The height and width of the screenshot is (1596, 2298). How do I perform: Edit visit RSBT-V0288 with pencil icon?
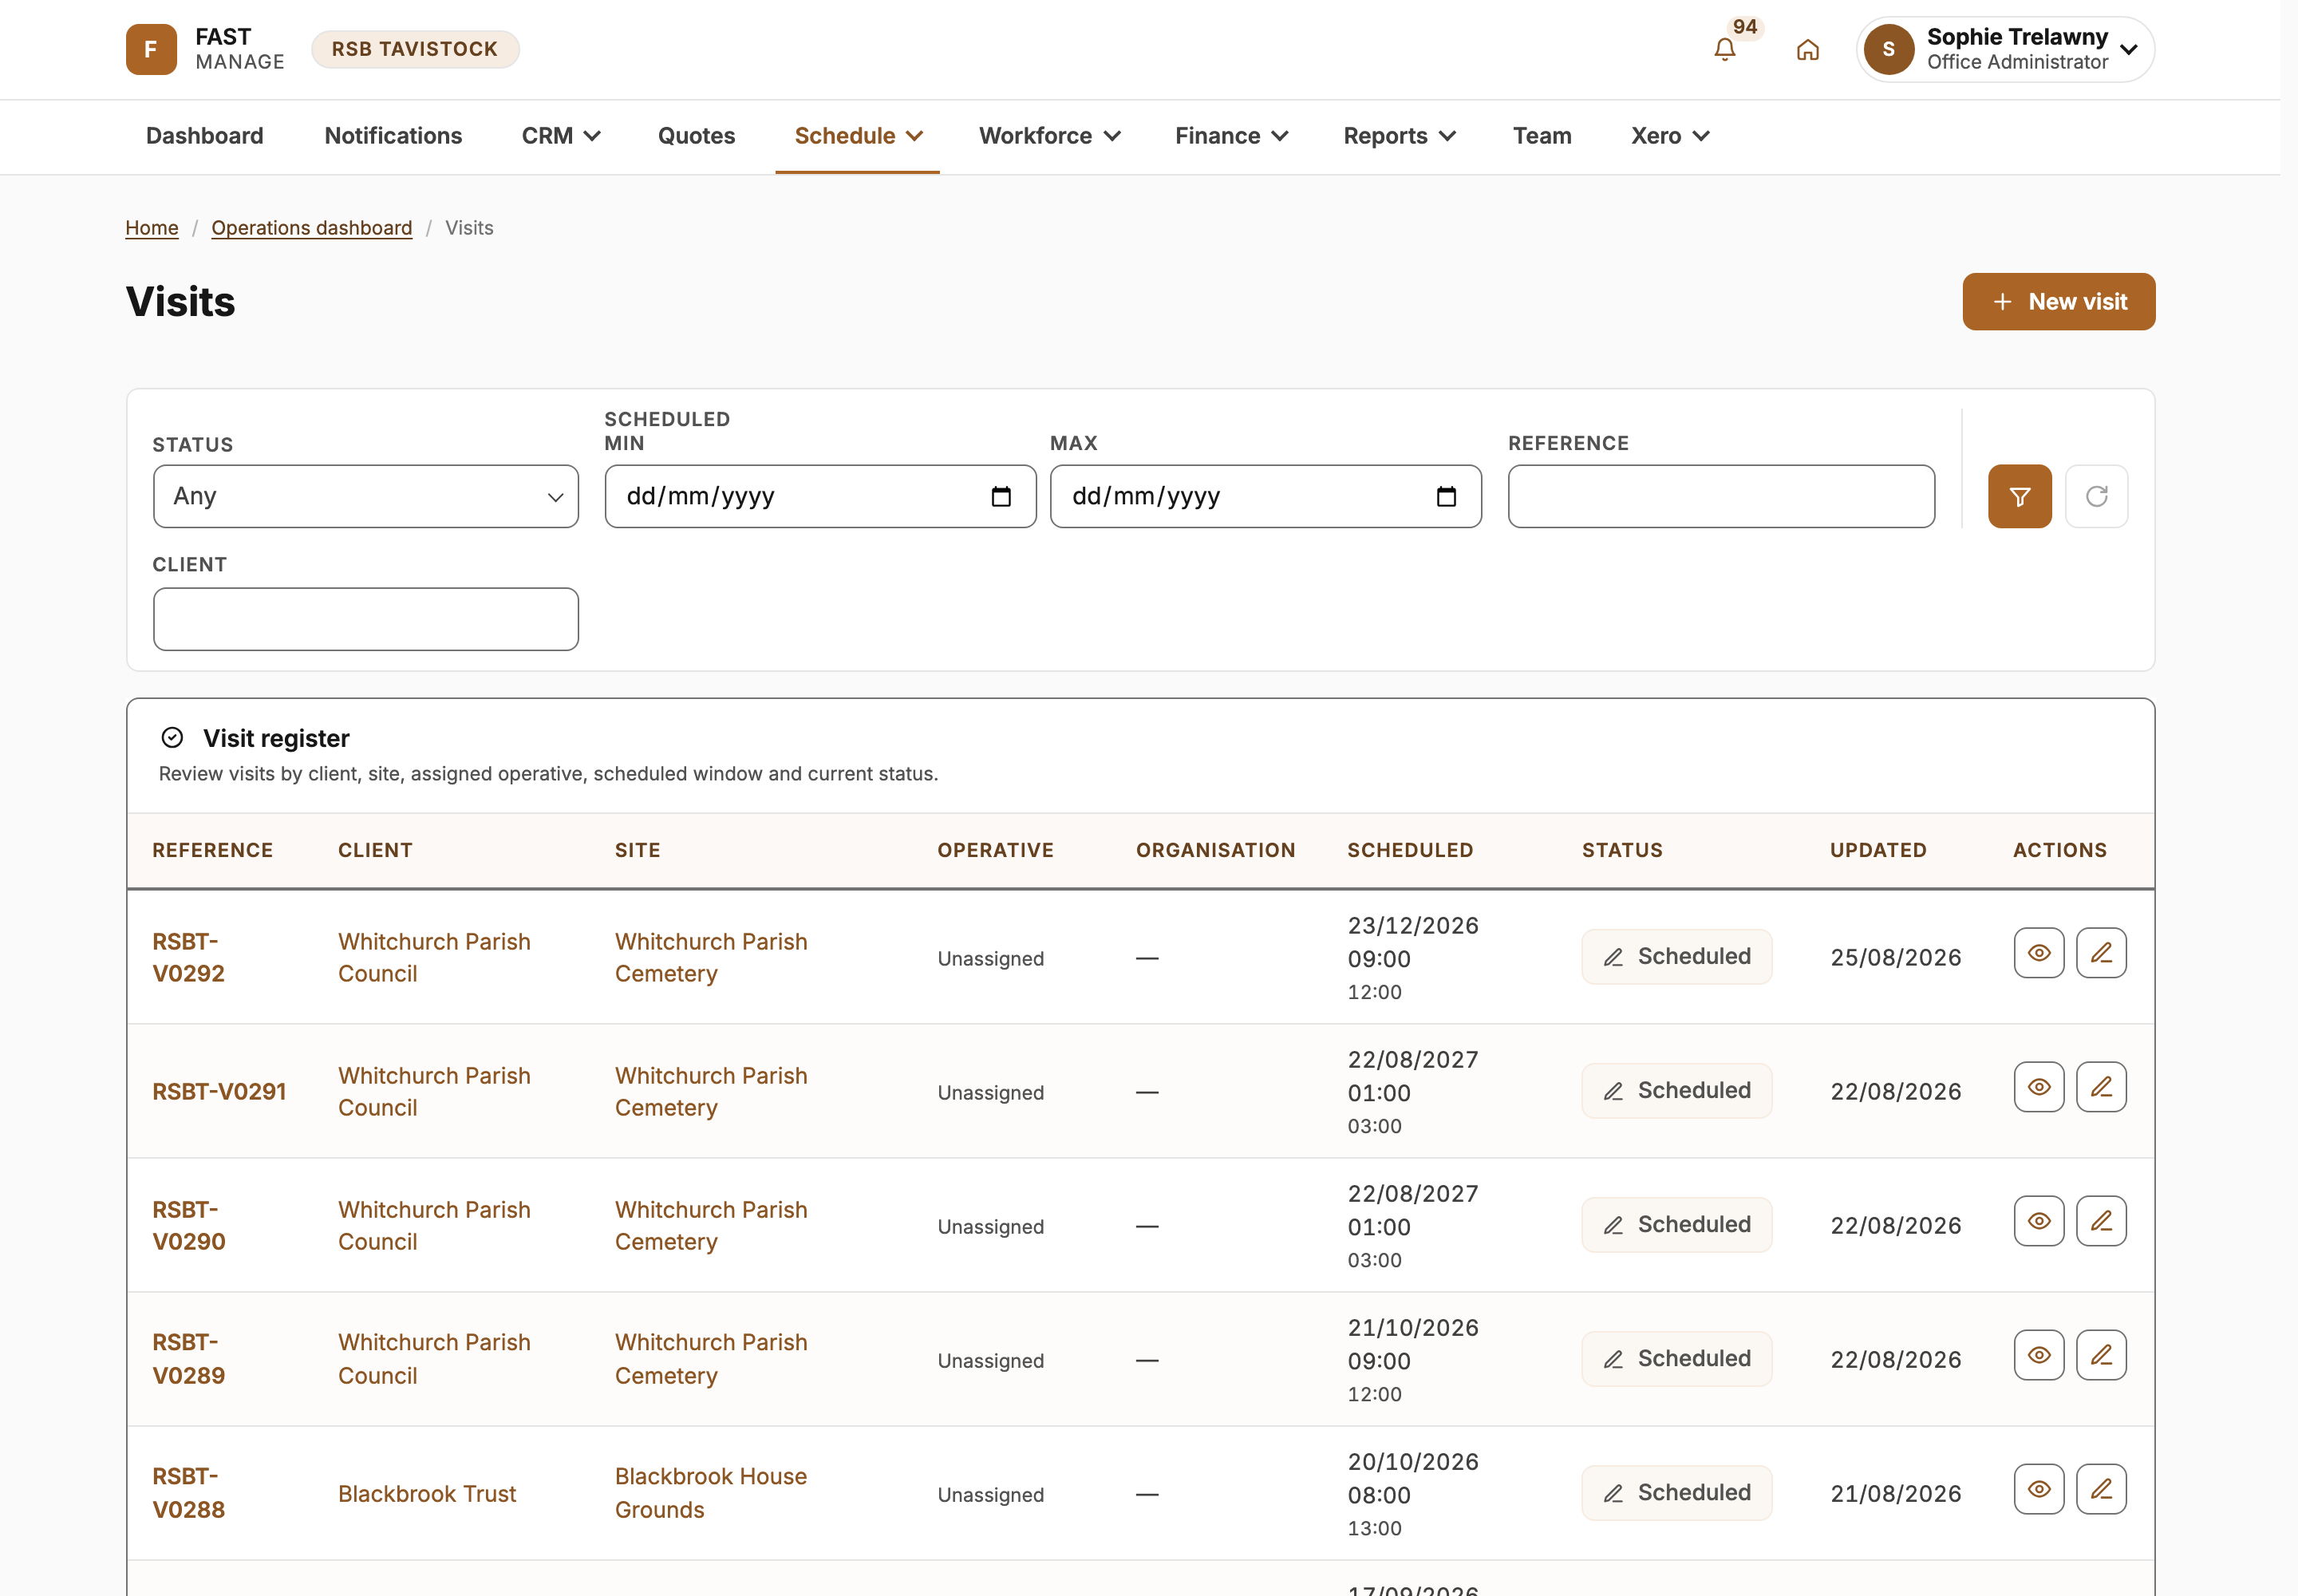[2101, 1489]
